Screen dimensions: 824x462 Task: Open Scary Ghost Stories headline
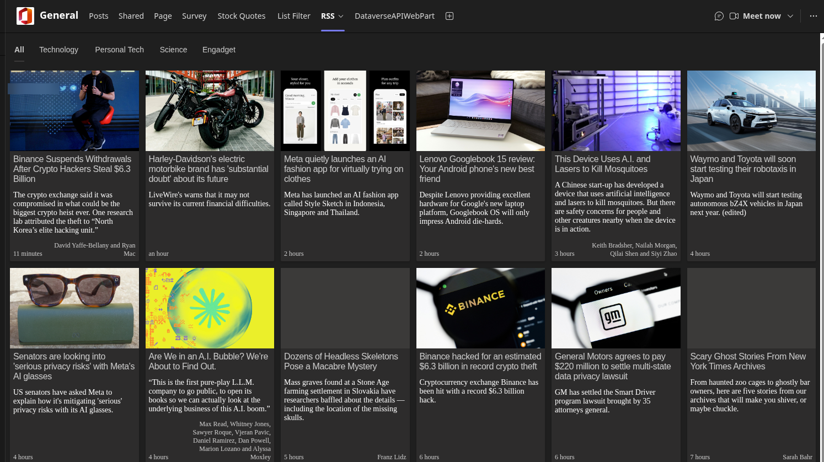click(x=748, y=361)
